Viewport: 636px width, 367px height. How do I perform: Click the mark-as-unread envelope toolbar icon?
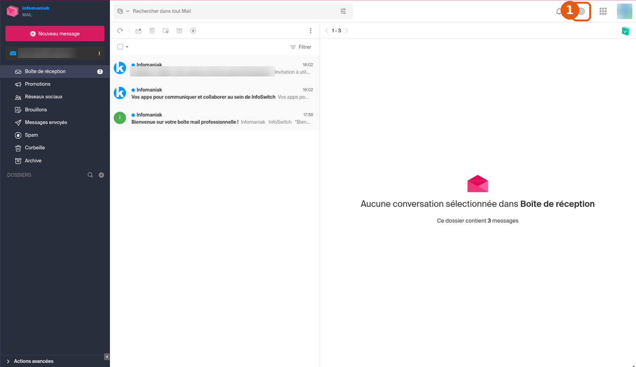[x=139, y=31]
